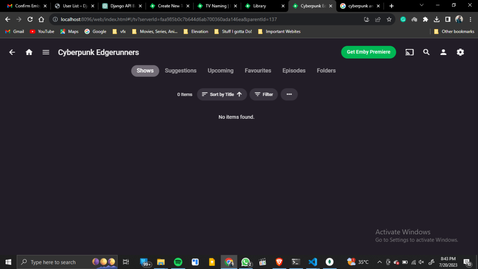Open the Maps bookmark

[69, 31]
